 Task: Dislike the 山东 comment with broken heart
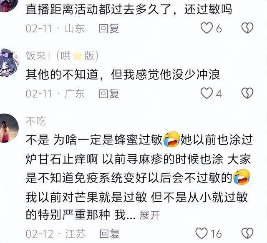pos(247,28)
